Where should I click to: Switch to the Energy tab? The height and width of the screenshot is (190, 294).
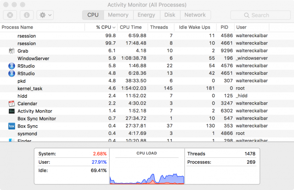(x=147, y=15)
